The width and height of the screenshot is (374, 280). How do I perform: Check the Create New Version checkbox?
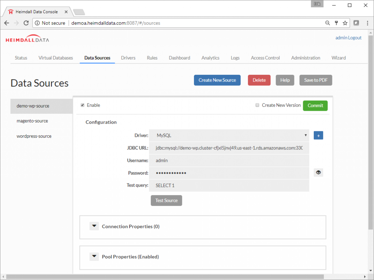pyautogui.click(x=257, y=105)
